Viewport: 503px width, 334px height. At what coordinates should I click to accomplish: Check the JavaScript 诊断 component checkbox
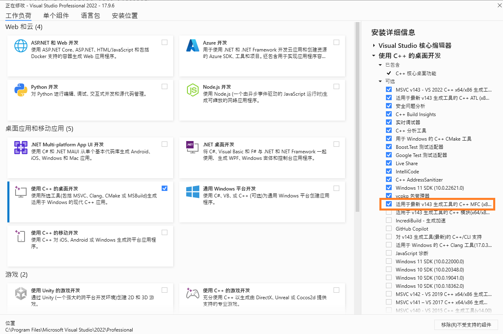(x=388, y=253)
